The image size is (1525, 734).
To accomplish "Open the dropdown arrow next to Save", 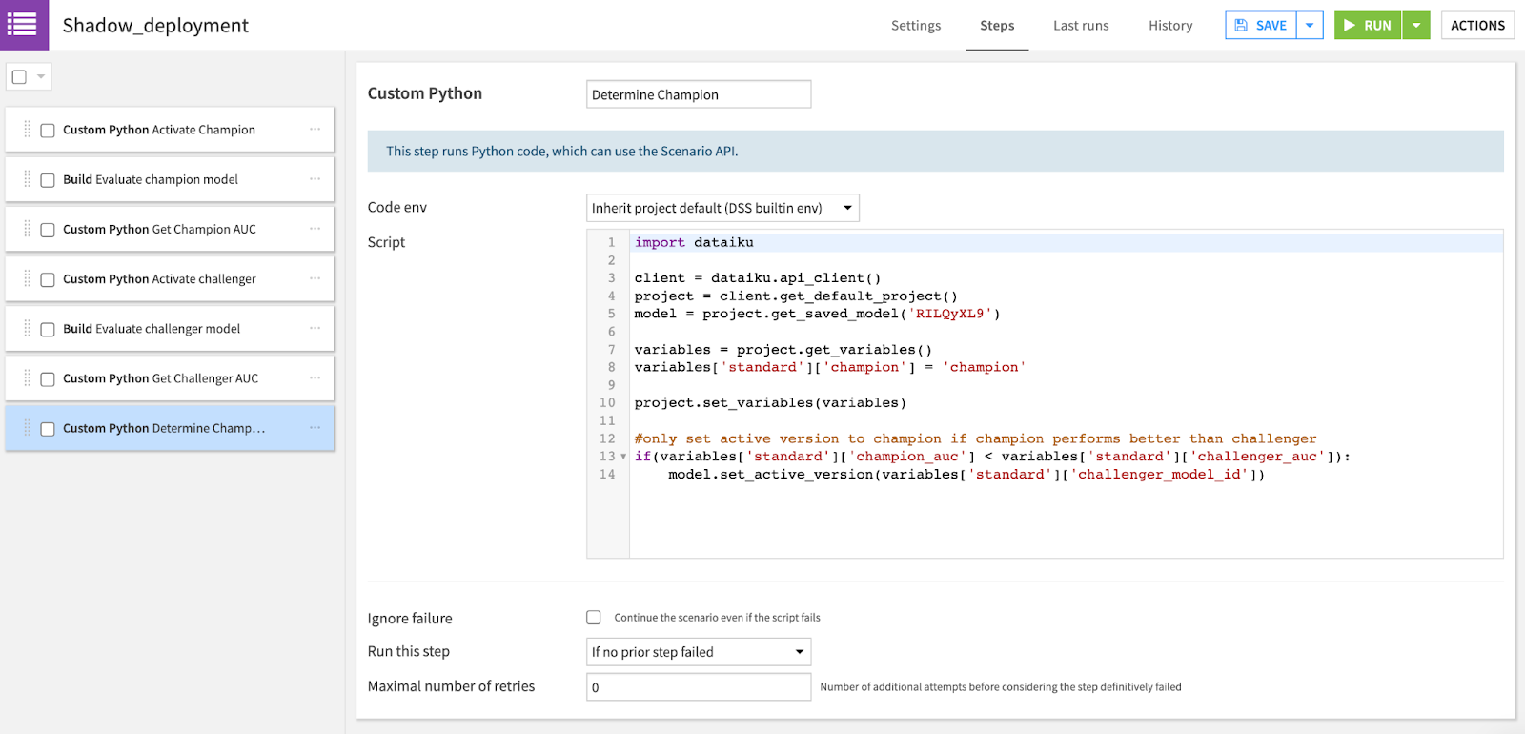I will coord(1310,26).
